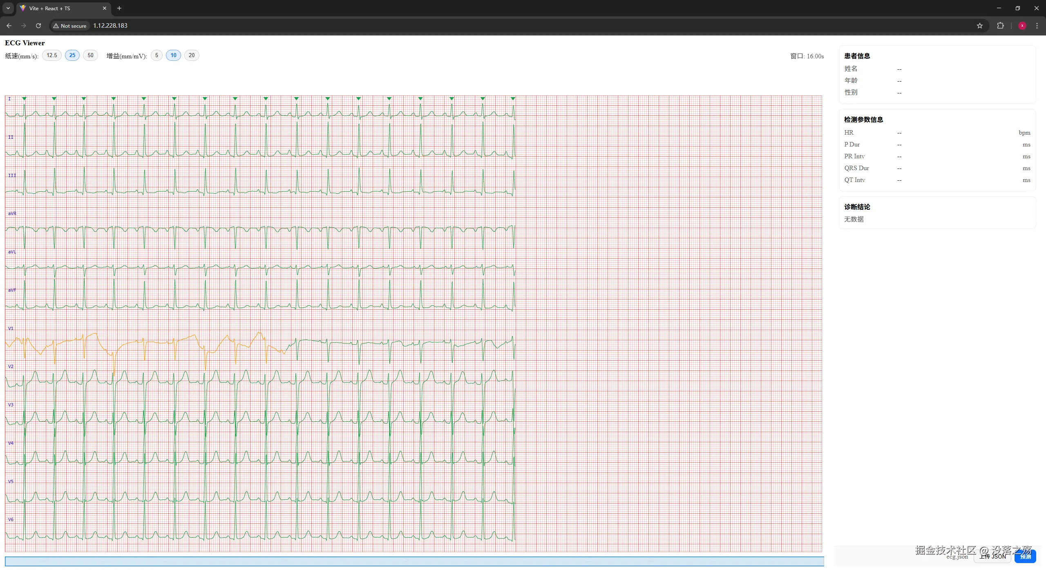Click the blue timeline scrollbar below ECG

point(414,561)
